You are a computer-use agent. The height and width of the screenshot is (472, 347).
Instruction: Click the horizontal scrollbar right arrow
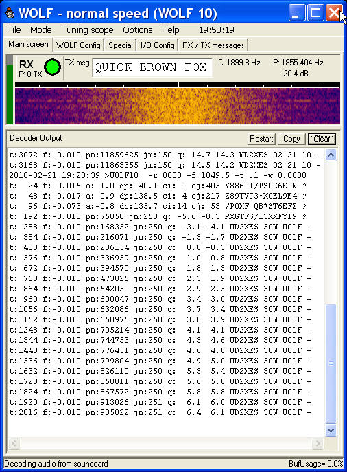coord(318,443)
